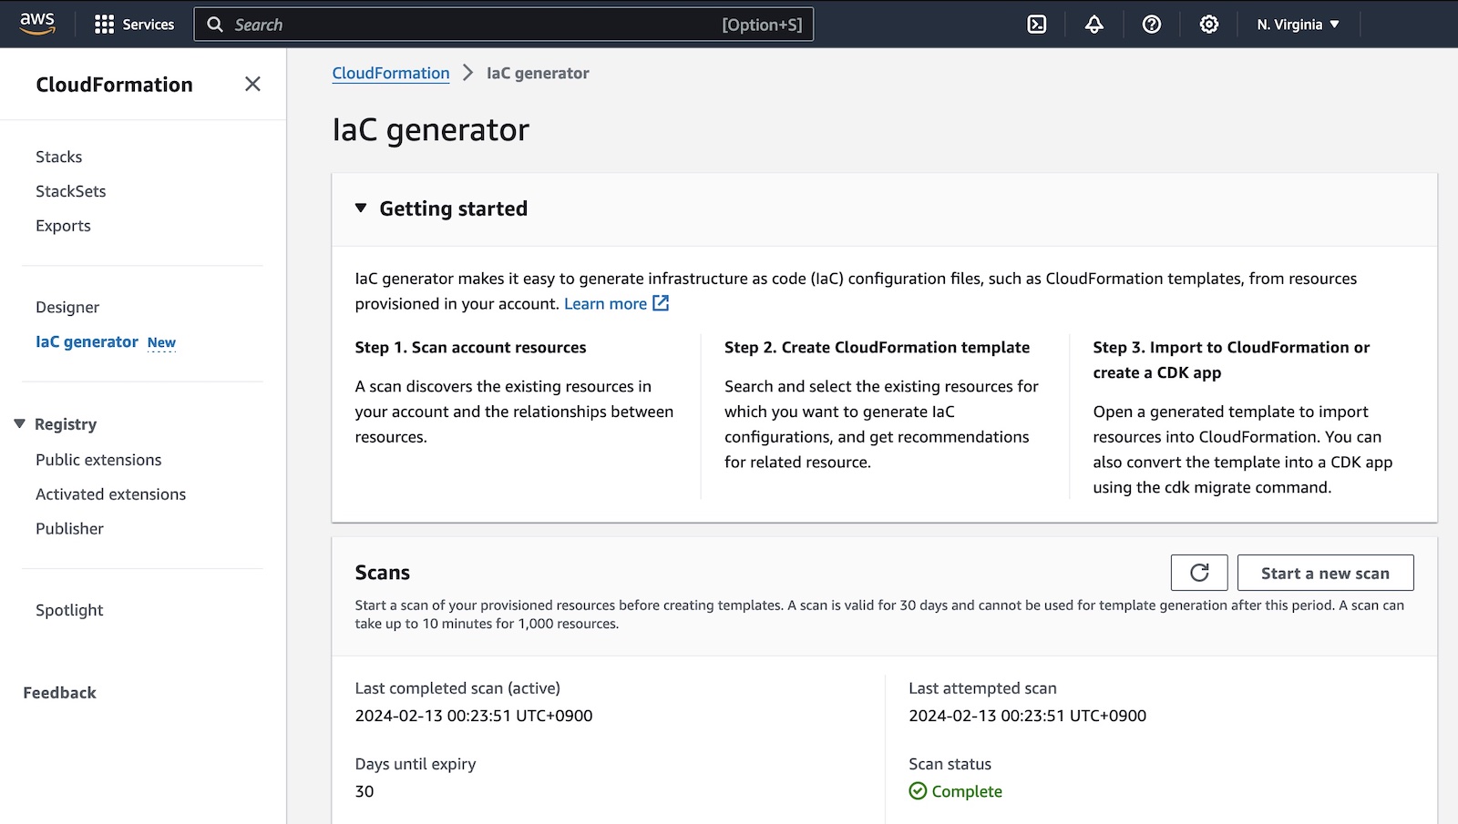Collapse the Registry navigation group
The image size is (1458, 824).
tap(19, 424)
